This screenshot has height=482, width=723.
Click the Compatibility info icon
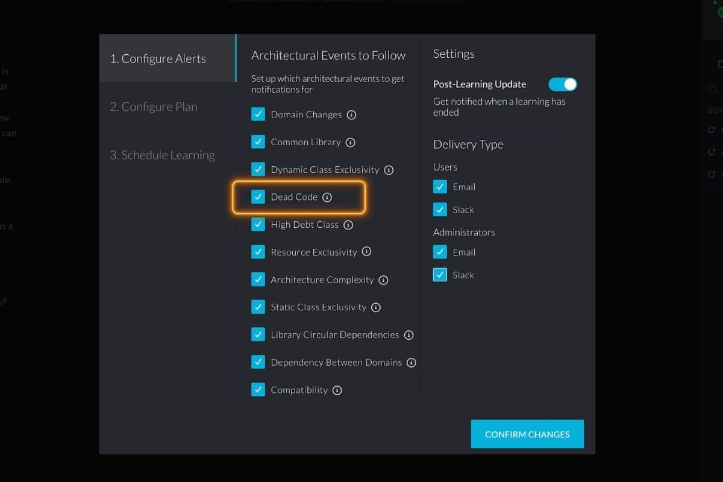click(337, 390)
